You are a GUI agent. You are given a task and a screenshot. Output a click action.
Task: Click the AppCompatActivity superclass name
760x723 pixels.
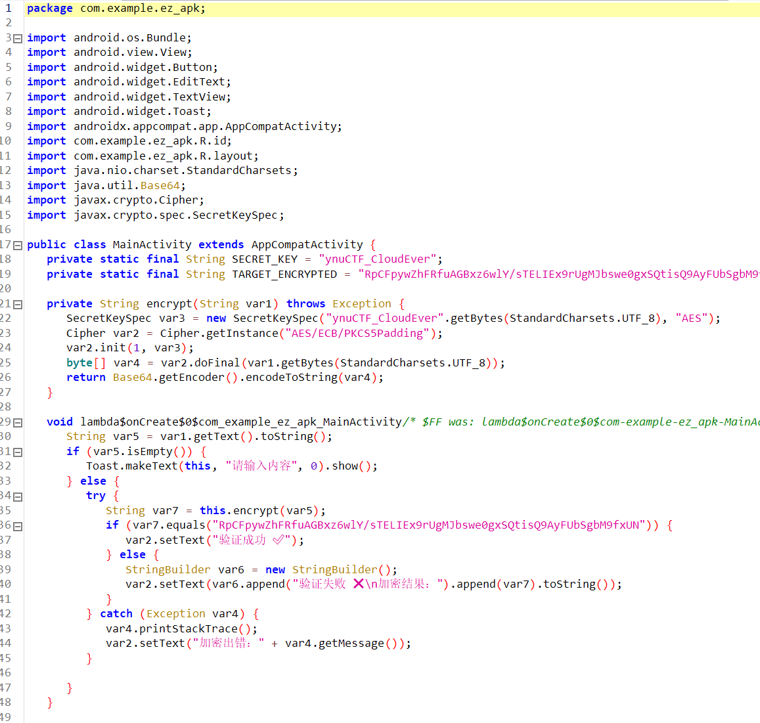click(307, 245)
